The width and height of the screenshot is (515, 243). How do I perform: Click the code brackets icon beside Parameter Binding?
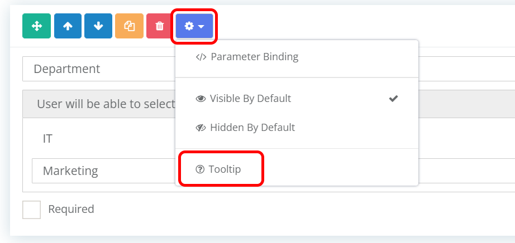tap(201, 57)
